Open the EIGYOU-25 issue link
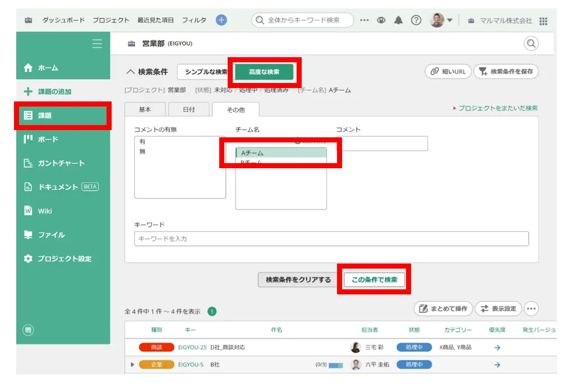Screen dimensions: 572x388 coord(192,347)
